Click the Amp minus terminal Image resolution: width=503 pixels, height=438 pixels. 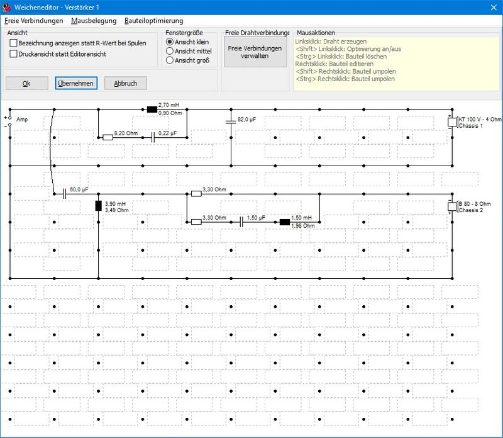click(x=9, y=125)
